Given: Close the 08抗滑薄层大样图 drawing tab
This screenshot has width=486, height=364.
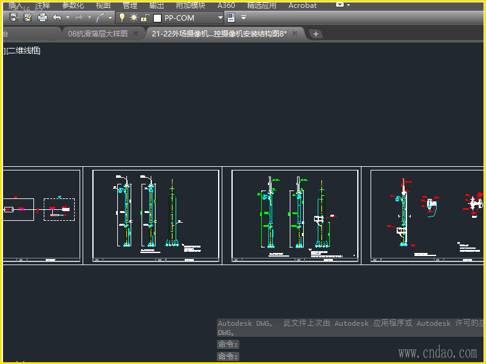Looking at the screenshot, I should click(x=135, y=33).
